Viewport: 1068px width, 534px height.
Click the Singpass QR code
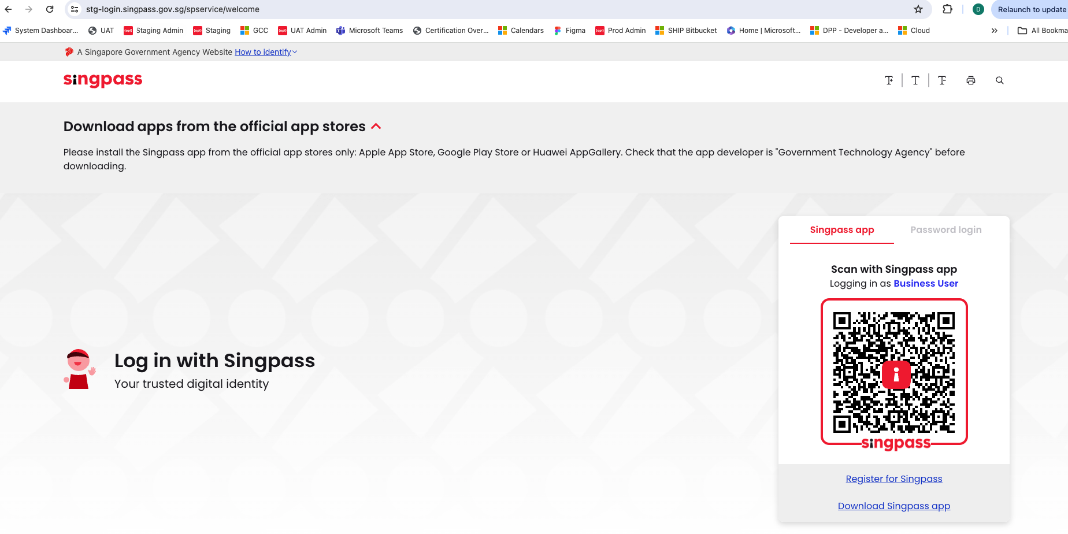[894, 372]
